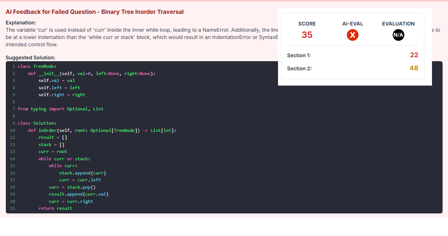The image size is (448, 236).
Task: Click line number 1 beside class TreeNode
Action: [x=13, y=66]
